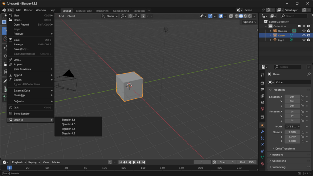Screen dimensions: 313x176
Task: Collapse the Collection tree item
Action: [x=266, y=26]
